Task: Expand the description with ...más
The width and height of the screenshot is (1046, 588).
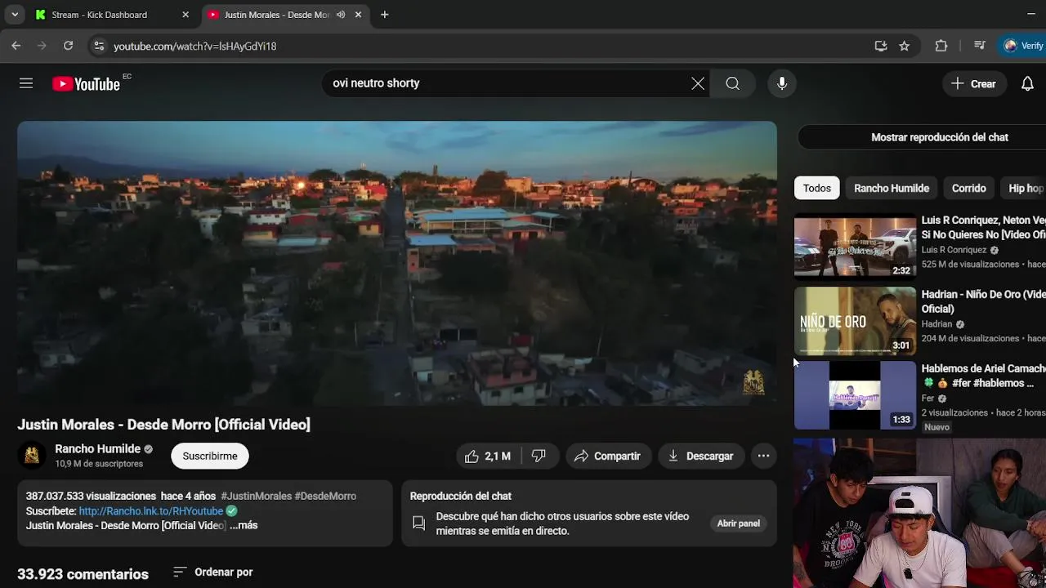Action: (x=244, y=525)
